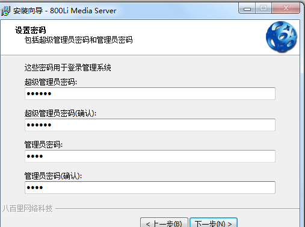Go back with the 上一步(B) button
The height and width of the screenshot is (227, 305).
[x=164, y=223]
